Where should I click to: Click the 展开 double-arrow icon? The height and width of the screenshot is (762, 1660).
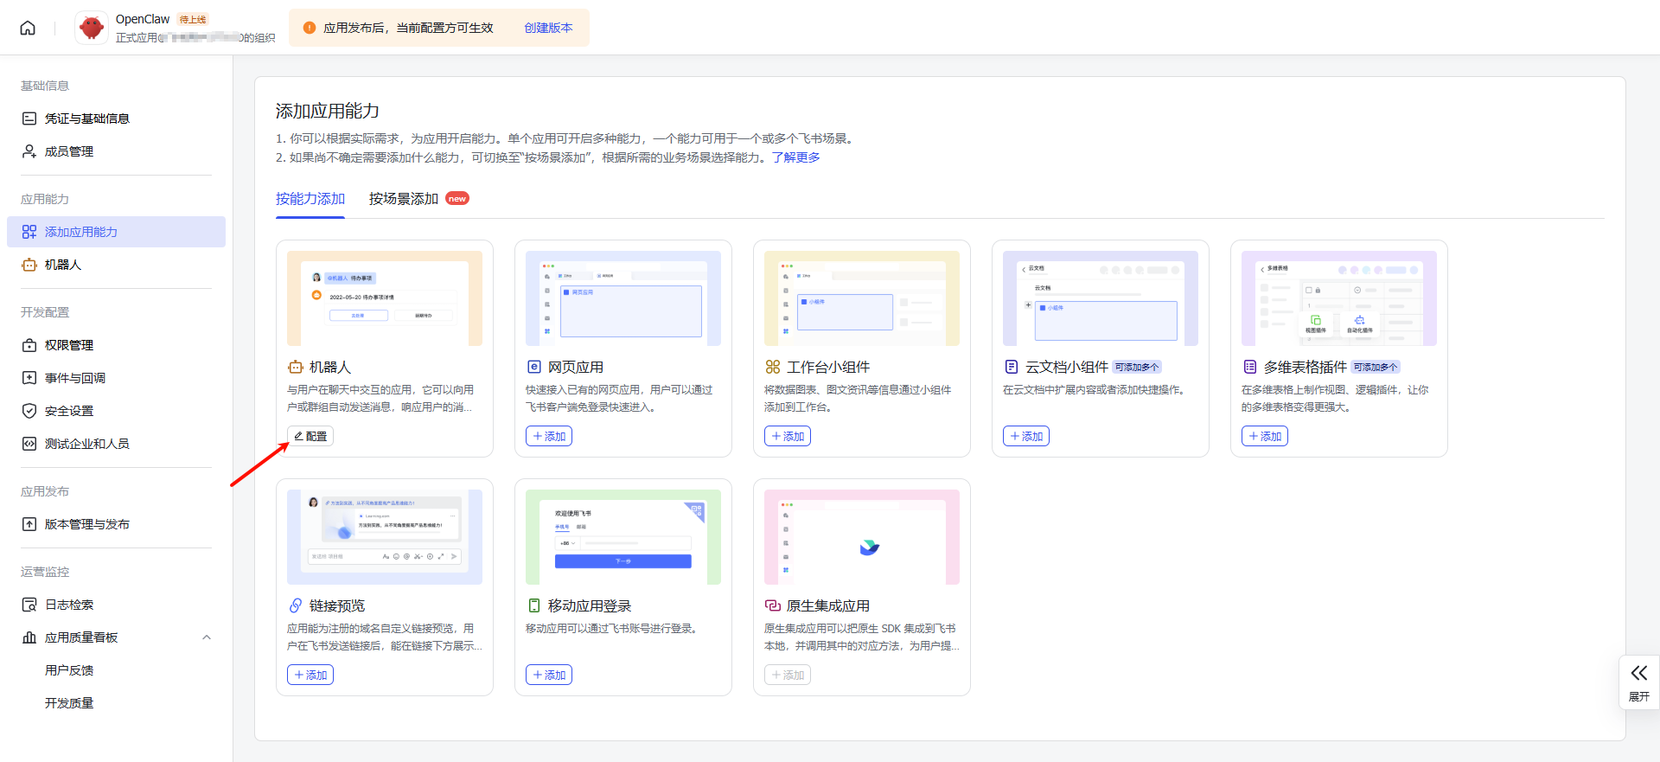1639,673
